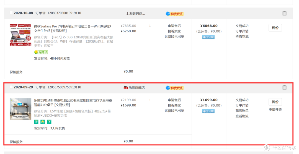Click 评价 button for Surface Pro order
The image size is (299, 154).
[x=275, y=28]
